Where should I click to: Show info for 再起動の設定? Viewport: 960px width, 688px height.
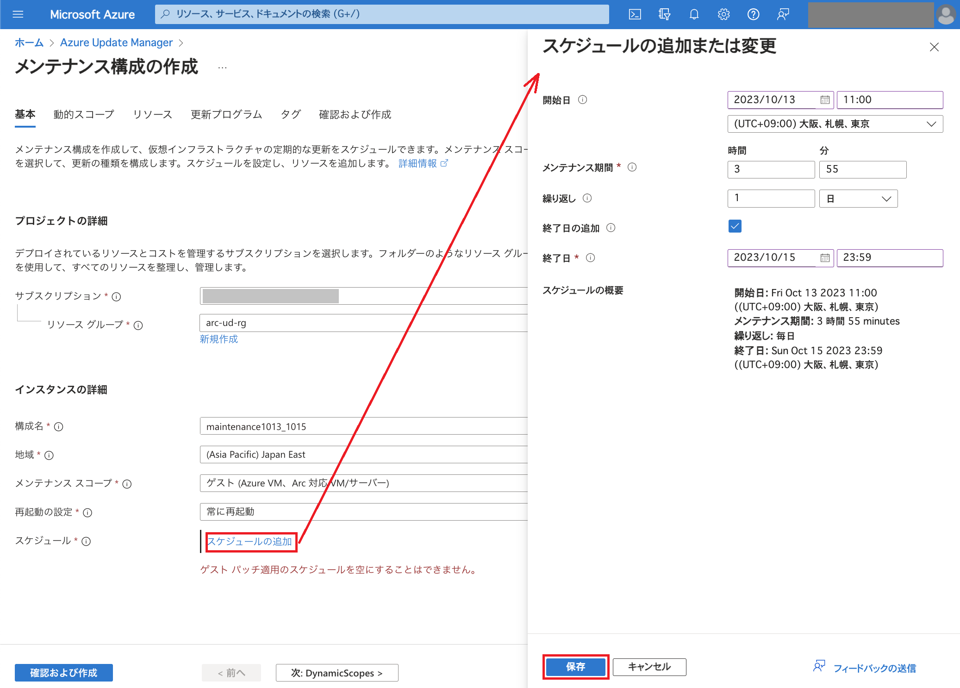coord(87,513)
